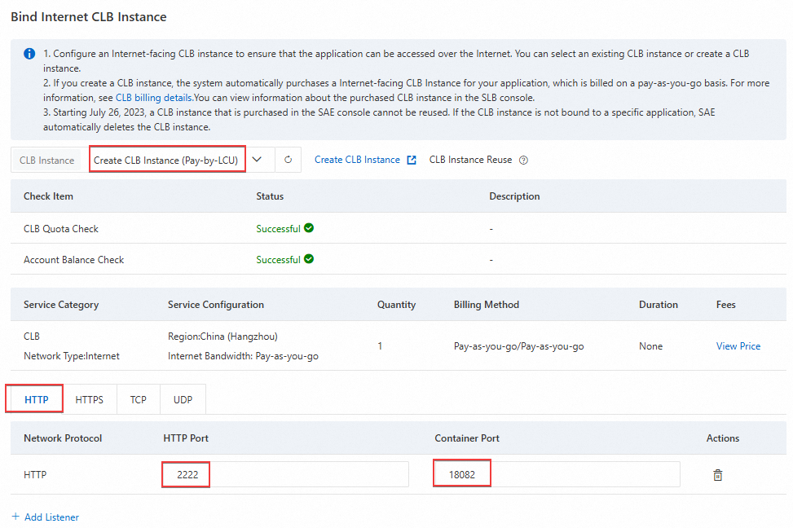This screenshot has height=528, width=793.
Task: Click the plus icon to add listener
Action: [x=15, y=517]
